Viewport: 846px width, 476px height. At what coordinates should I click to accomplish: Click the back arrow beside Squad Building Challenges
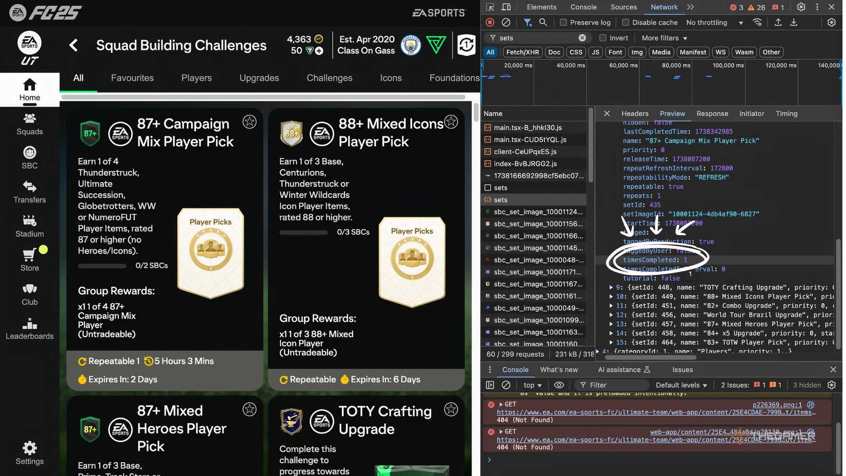pyautogui.click(x=74, y=46)
